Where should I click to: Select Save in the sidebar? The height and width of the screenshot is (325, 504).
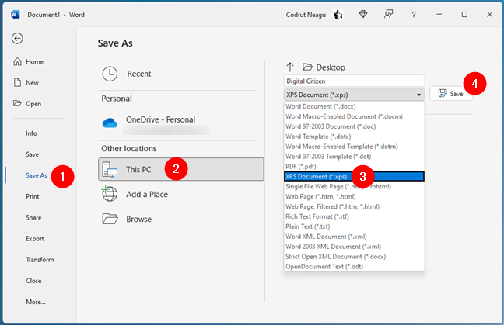coord(32,154)
